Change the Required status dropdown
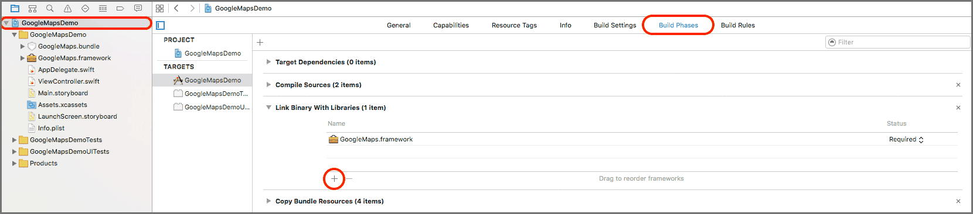The width and height of the screenshot is (973, 214). [906, 139]
